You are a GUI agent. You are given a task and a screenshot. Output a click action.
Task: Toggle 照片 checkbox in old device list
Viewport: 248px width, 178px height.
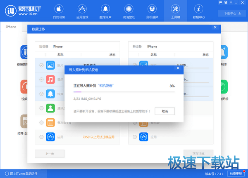[41, 65]
